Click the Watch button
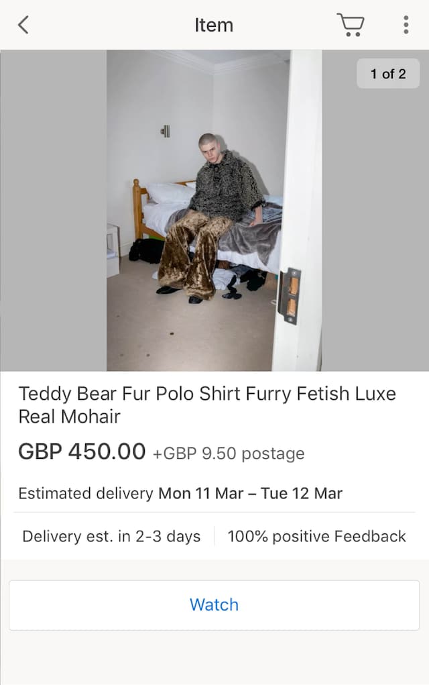This screenshot has height=685, width=429. coord(214,604)
